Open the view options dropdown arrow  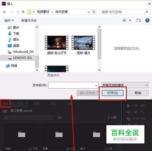[x=130, y=20]
